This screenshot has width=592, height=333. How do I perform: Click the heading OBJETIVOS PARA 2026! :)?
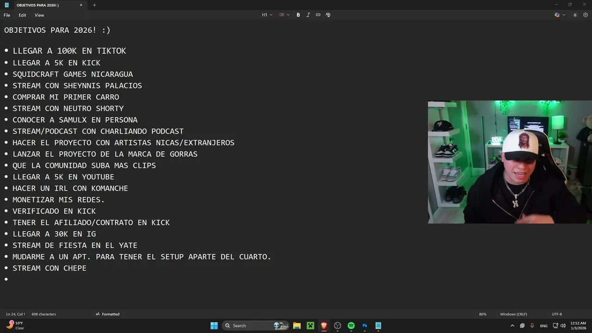[x=57, y=30]
